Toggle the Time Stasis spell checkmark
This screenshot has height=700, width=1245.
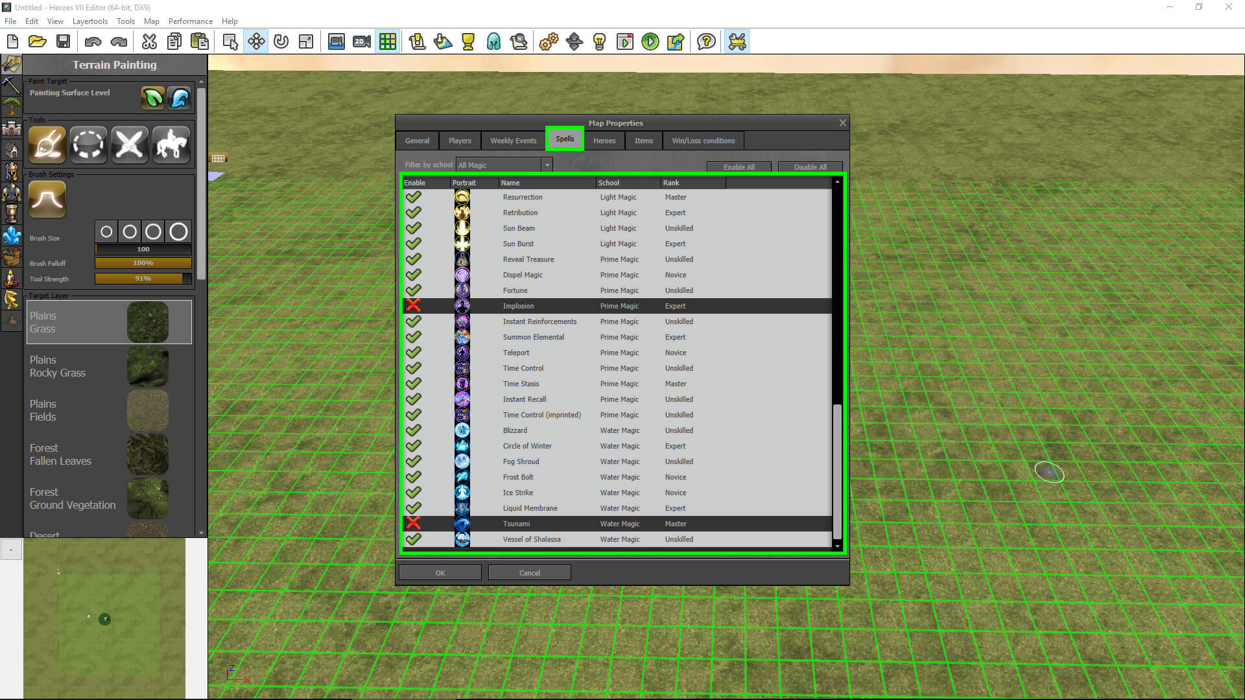click(413, 384)
